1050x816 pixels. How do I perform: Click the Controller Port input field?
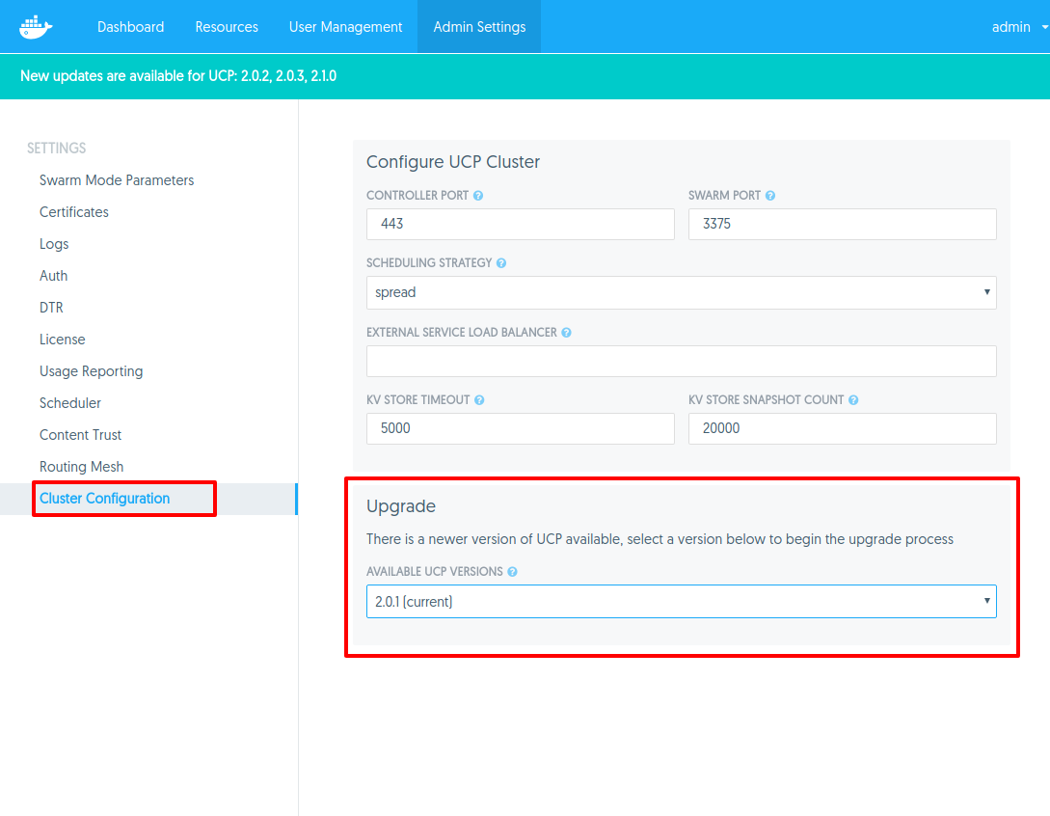click(520, 225)
